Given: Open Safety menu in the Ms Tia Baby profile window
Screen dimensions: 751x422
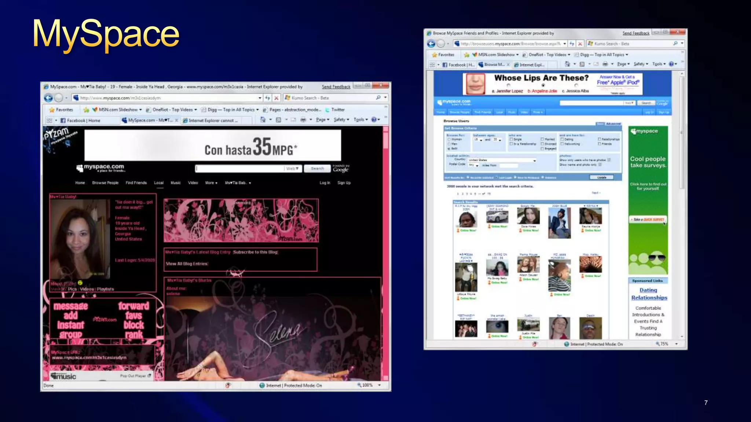Looking at the screenshot, I should (341, 120).
